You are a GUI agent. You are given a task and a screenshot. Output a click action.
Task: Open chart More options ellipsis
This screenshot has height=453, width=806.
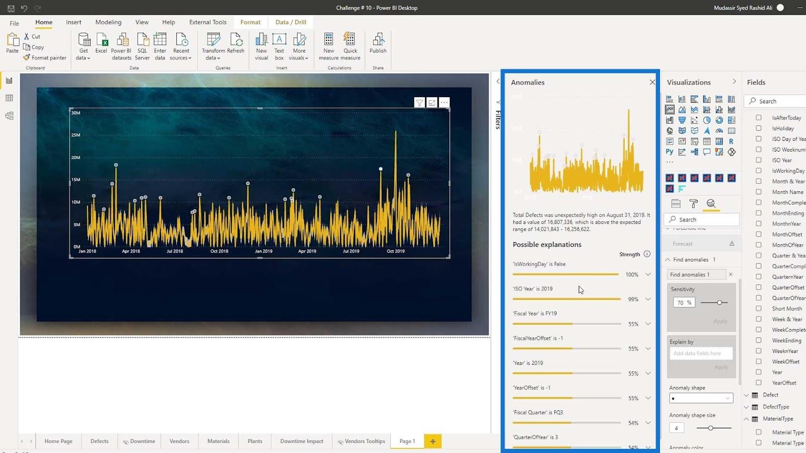(444, 103)
